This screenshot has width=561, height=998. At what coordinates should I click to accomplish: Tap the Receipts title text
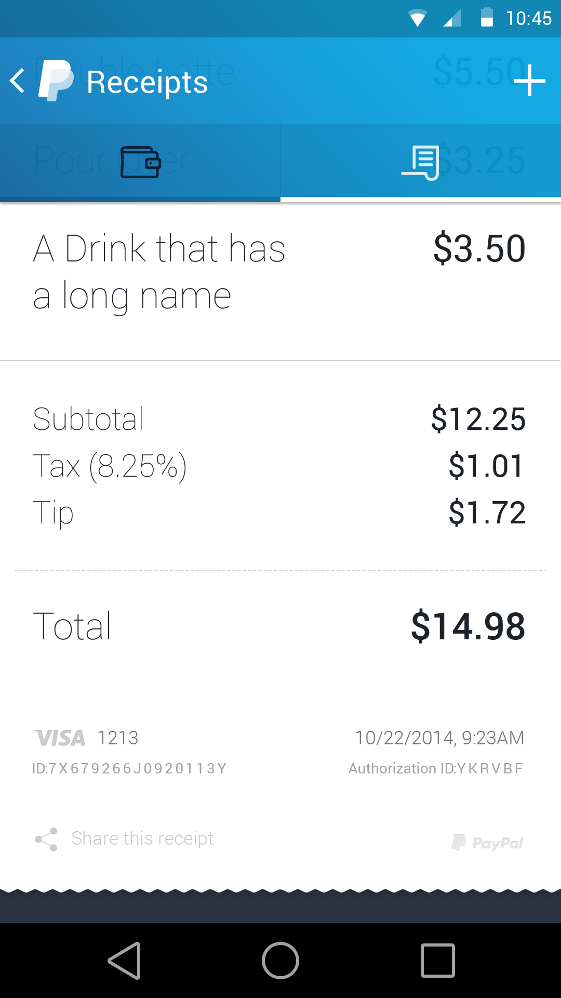tap(147, 82)
